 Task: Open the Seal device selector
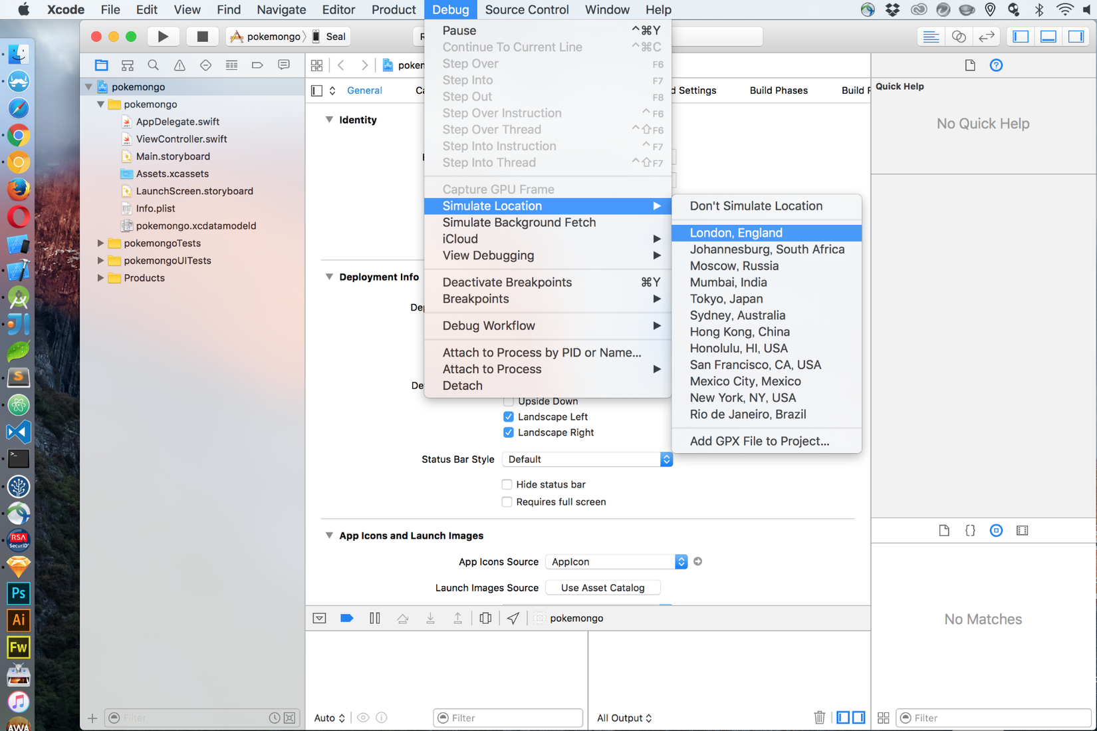pyautogui.click(x=329, y=37)
